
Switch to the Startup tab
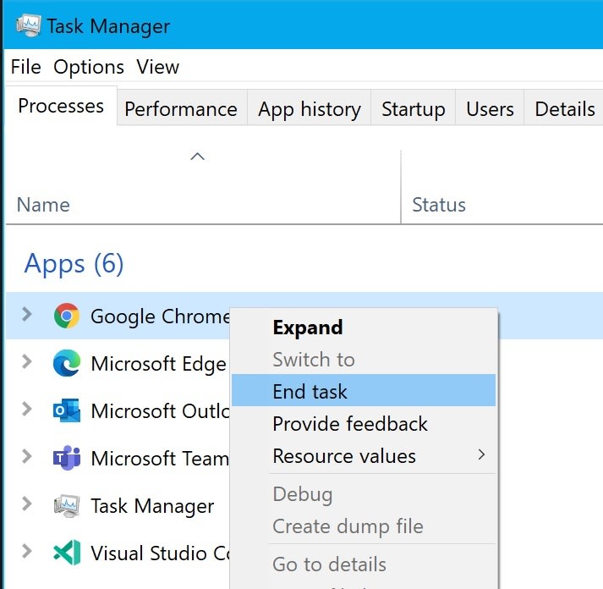pyautogui.click(x=414, y=109)
